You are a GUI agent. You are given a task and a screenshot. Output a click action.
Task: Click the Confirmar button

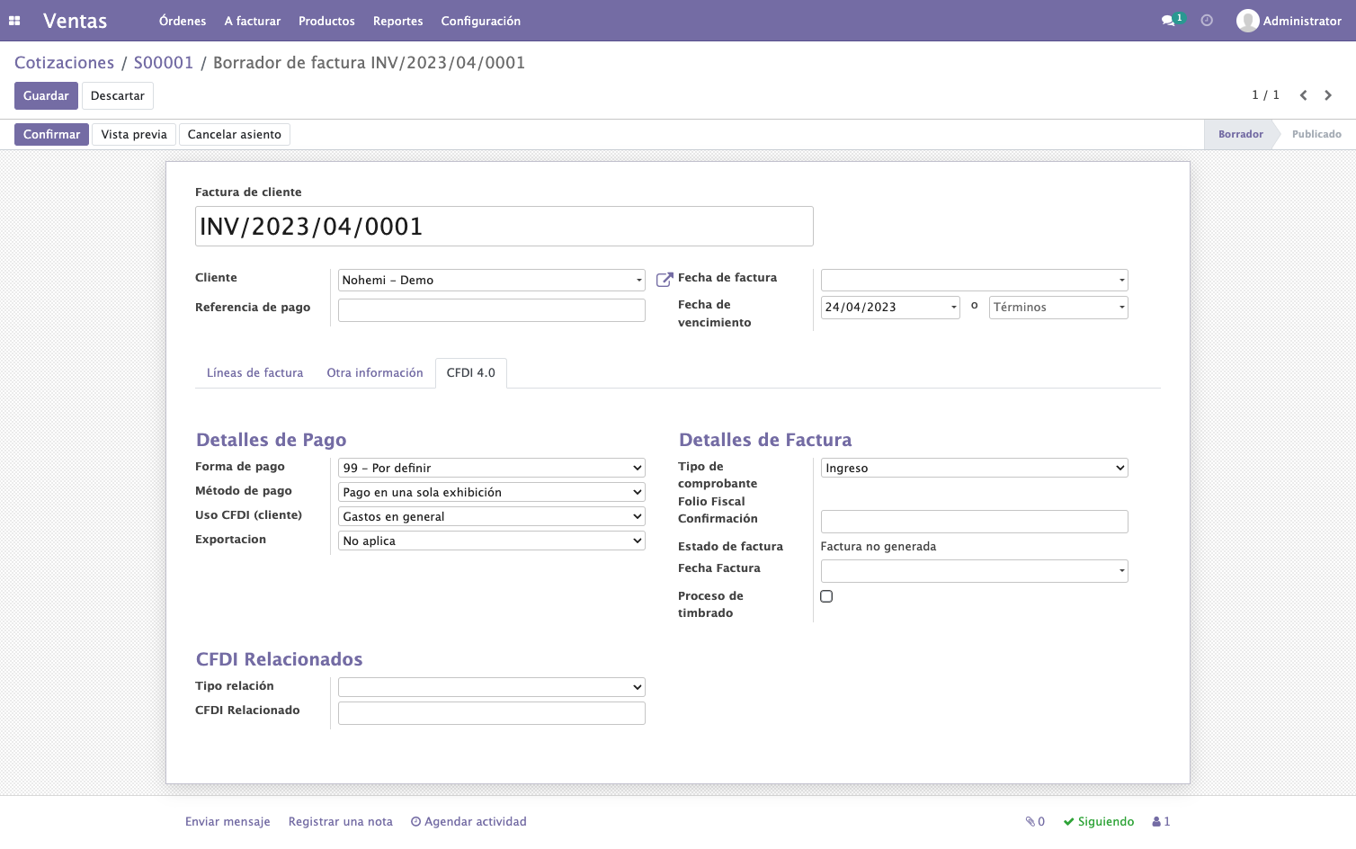[x=51, y=134]
